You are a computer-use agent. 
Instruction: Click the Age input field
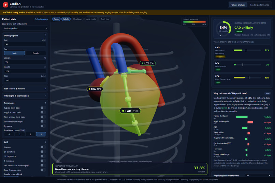(x=25, y=44)
